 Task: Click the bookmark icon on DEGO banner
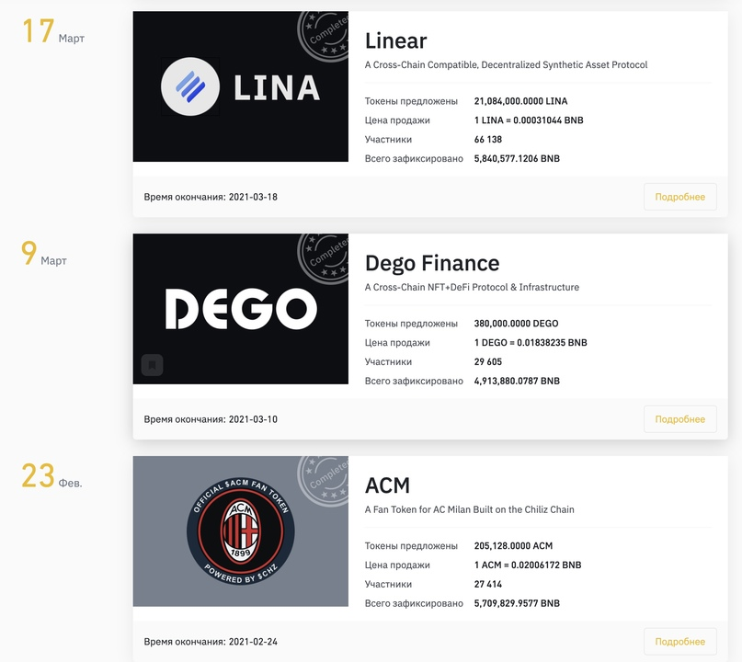pyautogui.click(x=153, y=365)
